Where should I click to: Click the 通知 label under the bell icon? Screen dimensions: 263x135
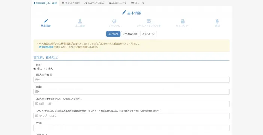click(218, 26)
